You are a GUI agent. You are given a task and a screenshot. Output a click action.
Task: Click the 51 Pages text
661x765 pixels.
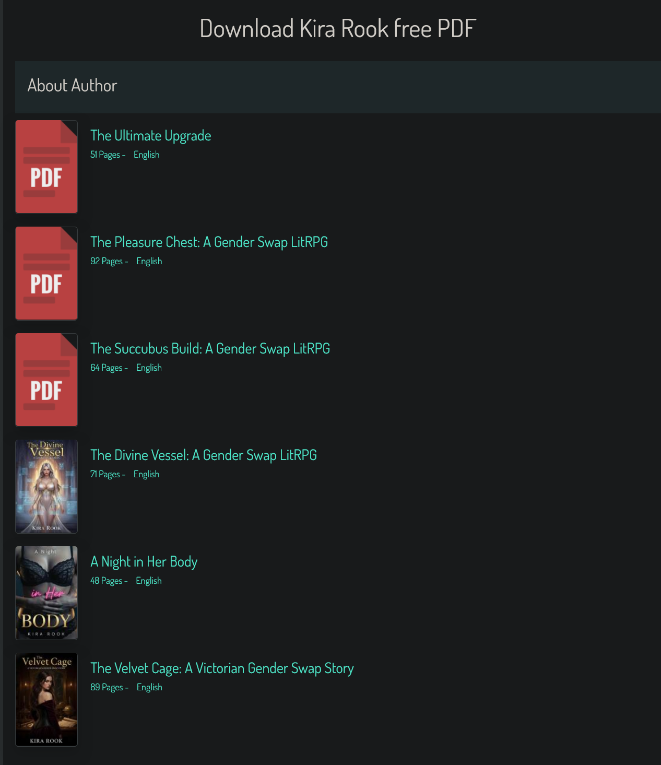105,155
